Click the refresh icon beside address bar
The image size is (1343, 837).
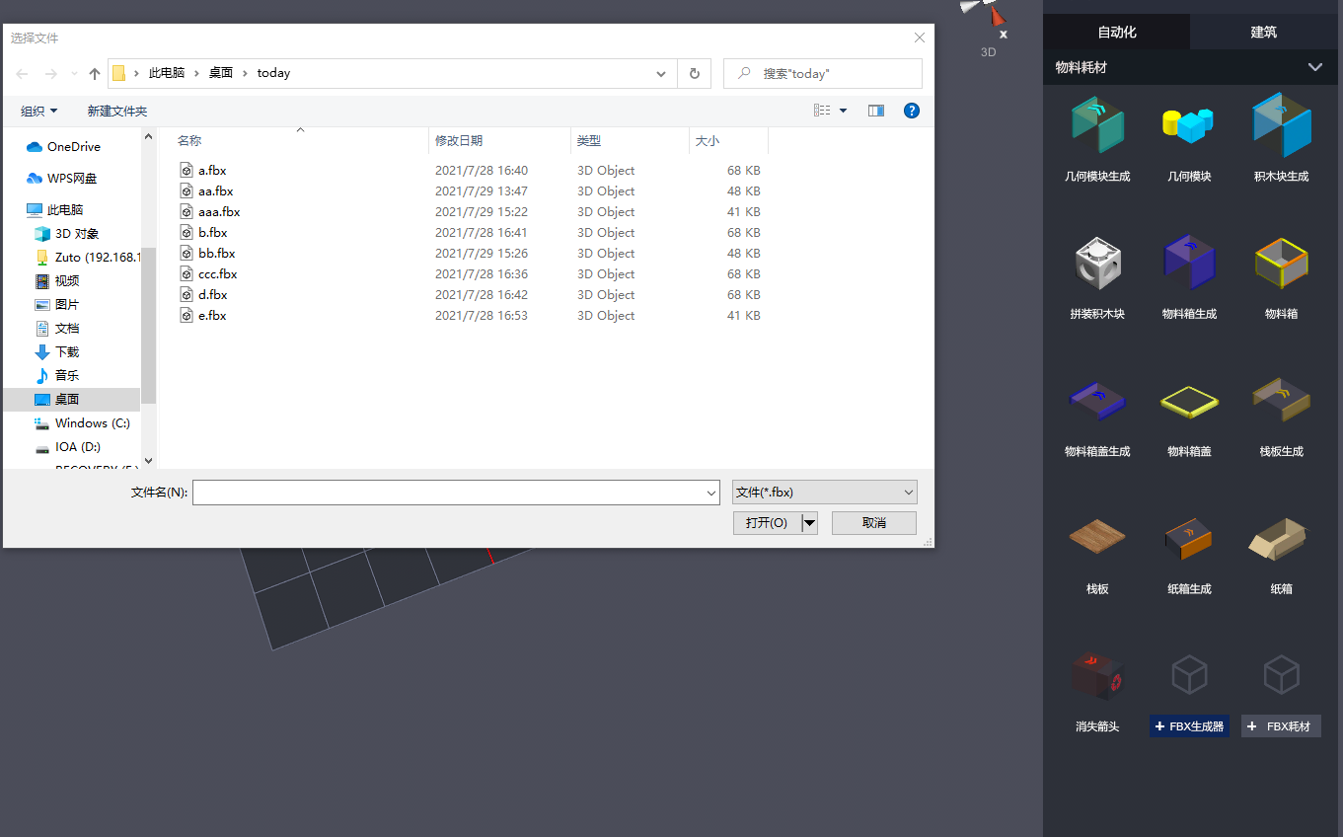[695, 73]
